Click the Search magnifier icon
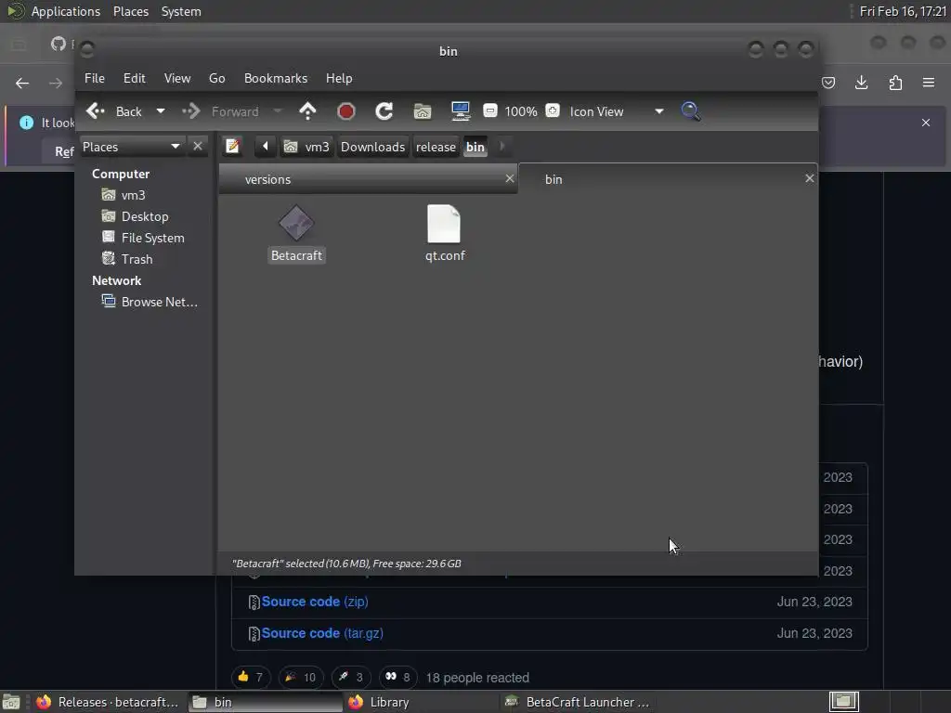This screenshot has height=713, width=951. point(690,111)
